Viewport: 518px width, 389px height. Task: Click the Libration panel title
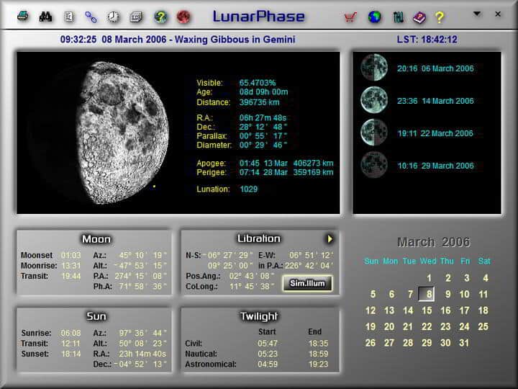[259, 239]
